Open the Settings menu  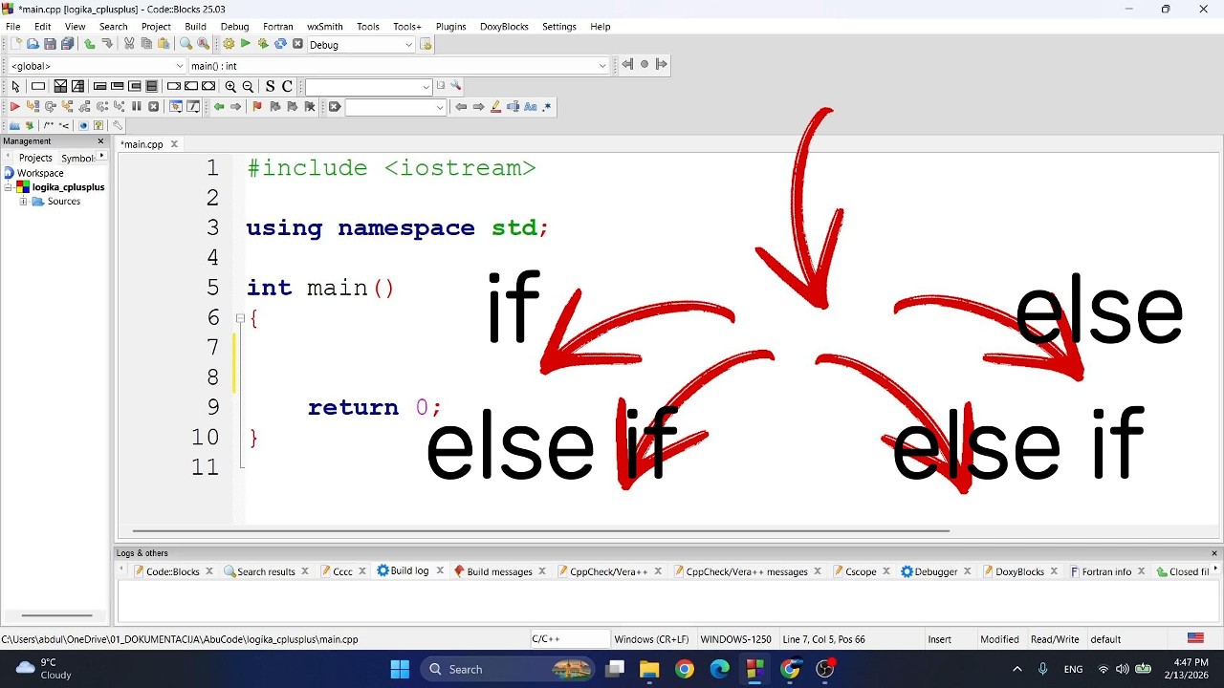[x=559, y=26]
